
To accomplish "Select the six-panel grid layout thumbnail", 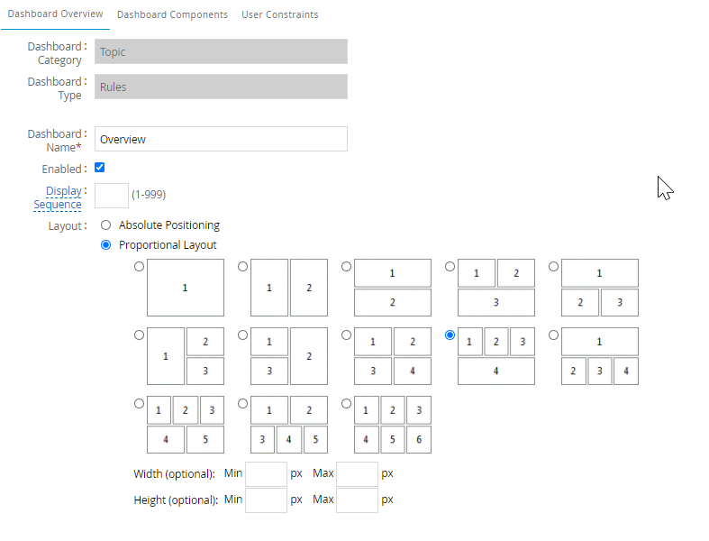I will 392,425.
